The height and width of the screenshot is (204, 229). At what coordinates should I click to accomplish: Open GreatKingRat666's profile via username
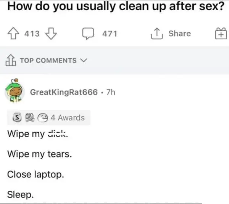click(x=64, y=93)
